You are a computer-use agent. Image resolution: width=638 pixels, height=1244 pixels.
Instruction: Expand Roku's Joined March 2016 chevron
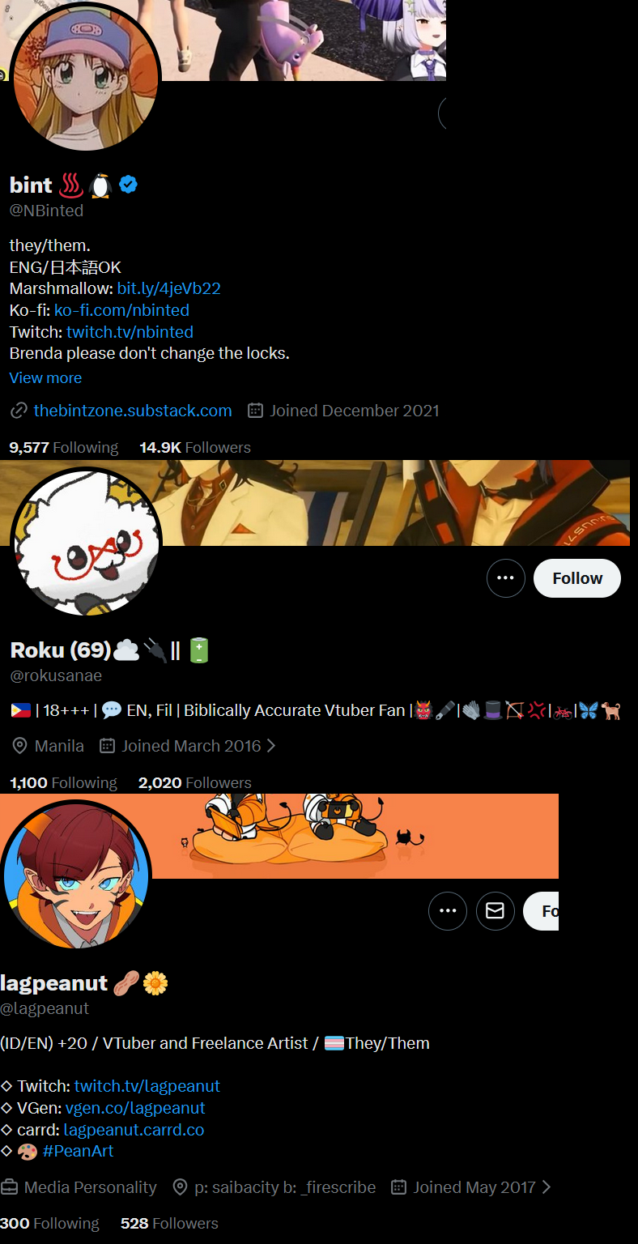(x=271, y=746)
